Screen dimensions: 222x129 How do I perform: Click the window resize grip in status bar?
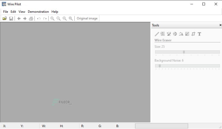pos(220,127)
